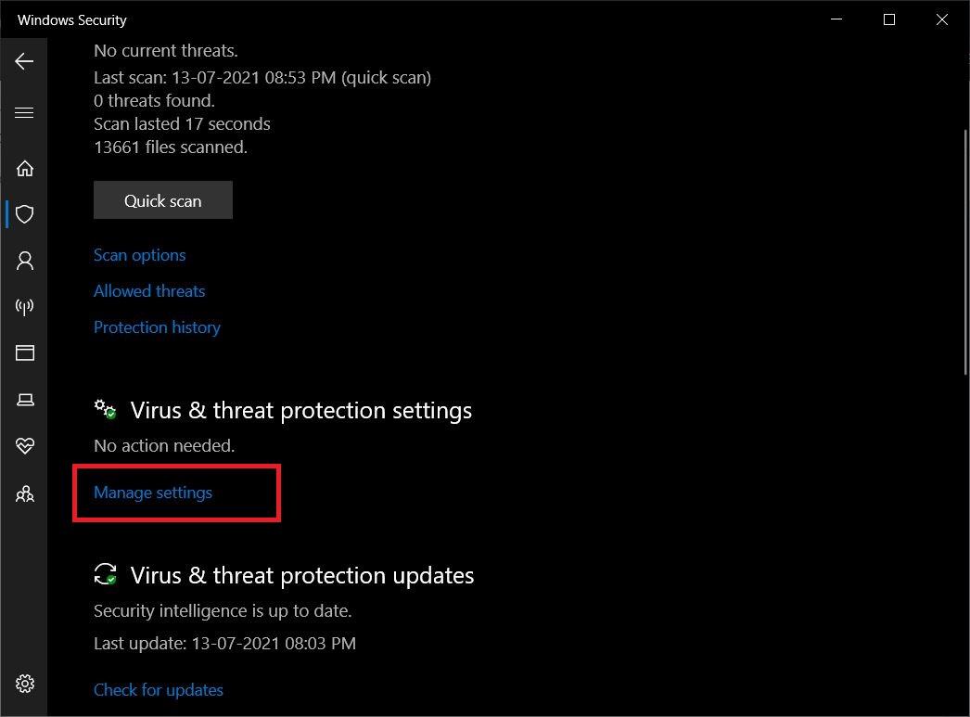Open Device security laptop icon

[x=25, y=400]
